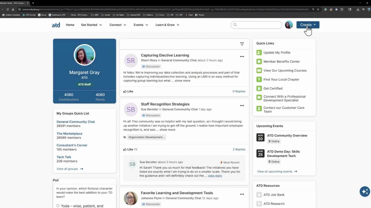Open the General ATD bookmark folder
The height and width of the screenshot is (208, 371).
(x=134, y=15)
